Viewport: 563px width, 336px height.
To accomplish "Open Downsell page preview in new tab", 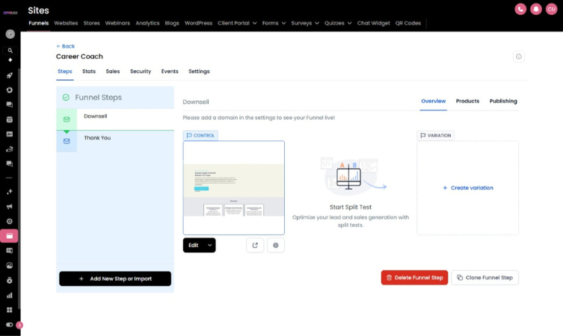I will pyautogui.click(x=255, y=245).
